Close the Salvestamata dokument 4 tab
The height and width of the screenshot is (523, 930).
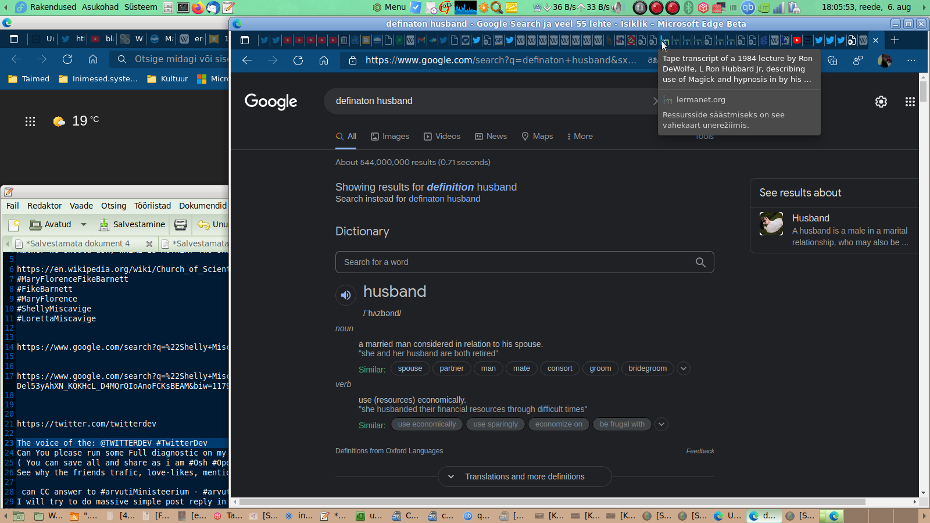[x=149, y=244]
